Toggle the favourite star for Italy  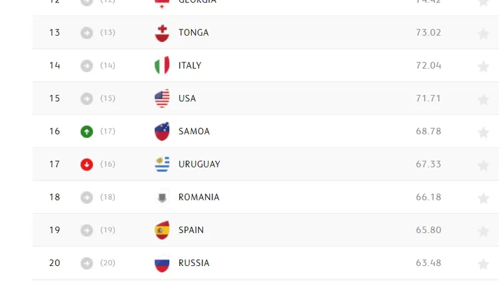483,66
